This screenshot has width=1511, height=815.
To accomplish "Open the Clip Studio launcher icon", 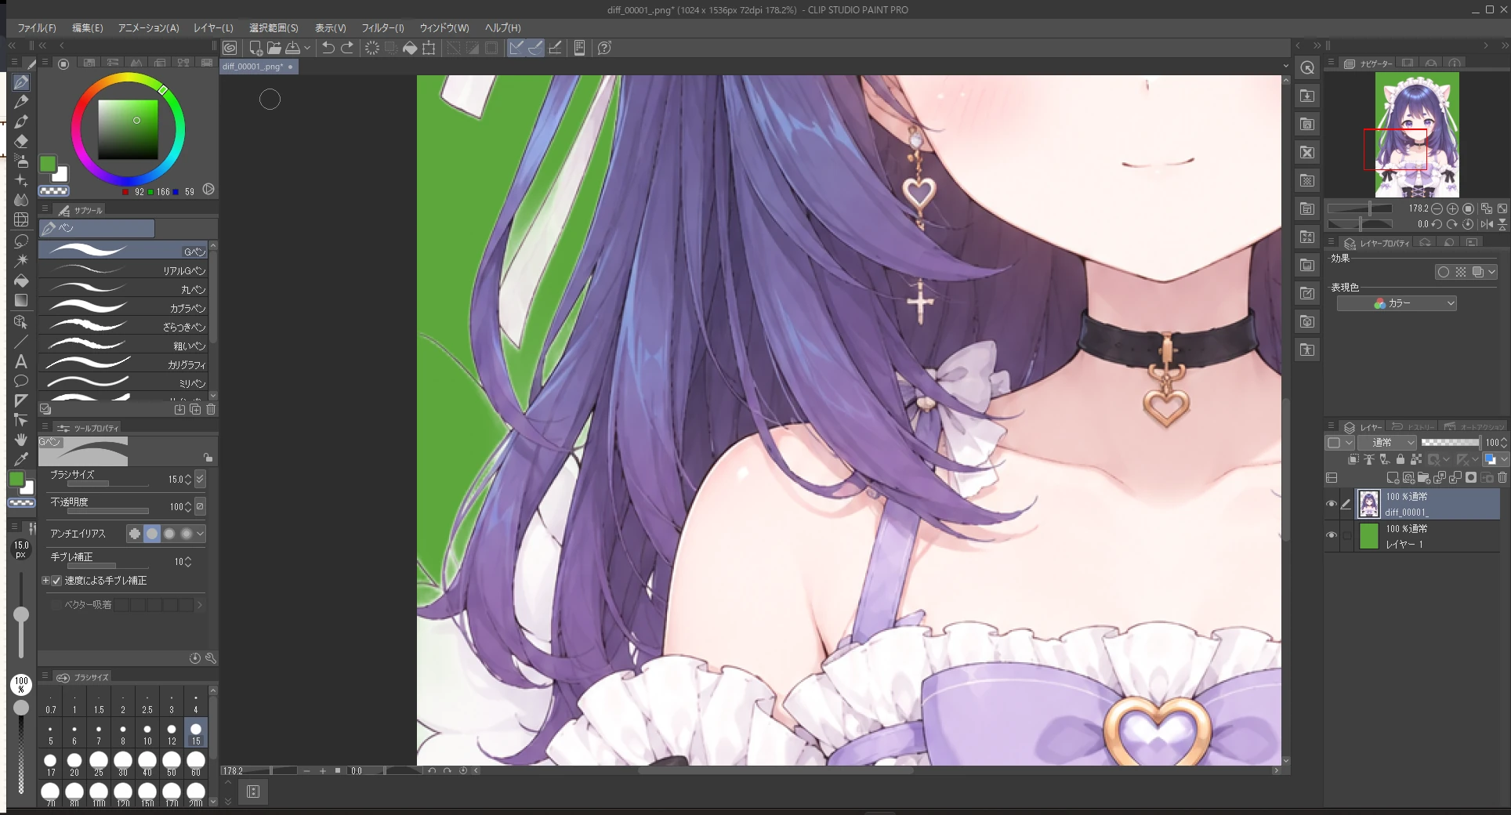I will [230, 48].
